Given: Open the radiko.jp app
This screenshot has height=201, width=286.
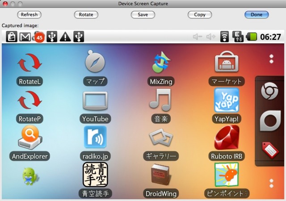Looking at the screenshot, I should tap(95, 137).
